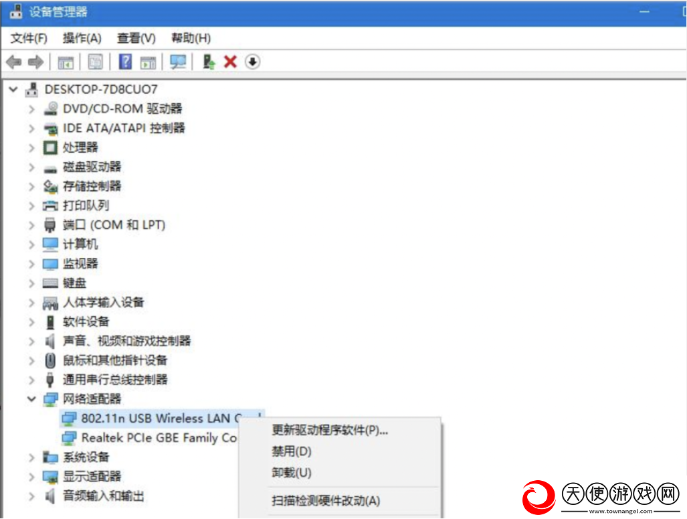The height and width of the screenshot is (519, 687).
Task: Click the 系统设备 folder icon
Action: click(x=50, y=457)
